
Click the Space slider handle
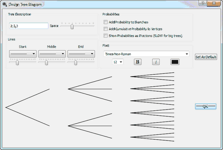72,27
